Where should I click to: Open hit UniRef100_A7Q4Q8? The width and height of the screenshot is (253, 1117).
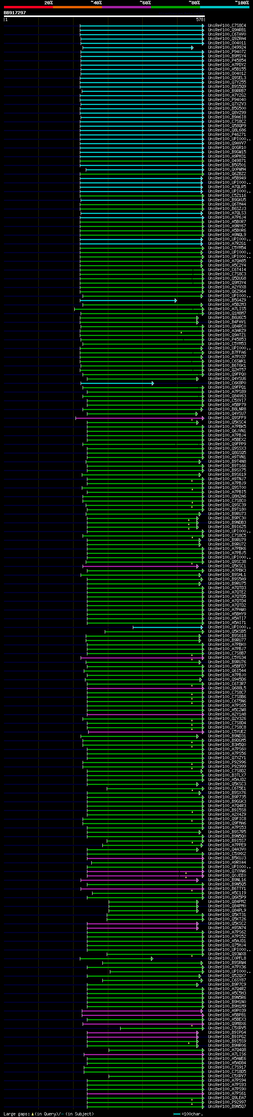click(x=227, y=1050)
